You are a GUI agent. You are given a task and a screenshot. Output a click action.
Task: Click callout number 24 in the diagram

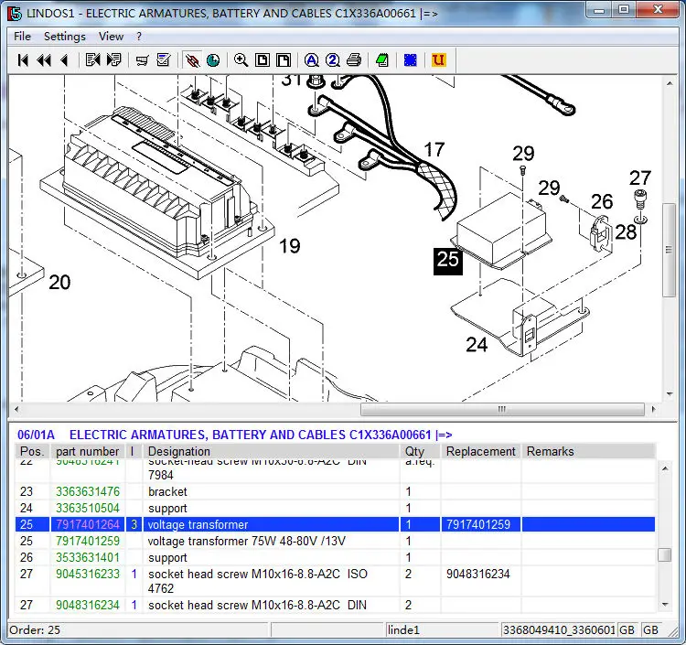click(477, 345)
